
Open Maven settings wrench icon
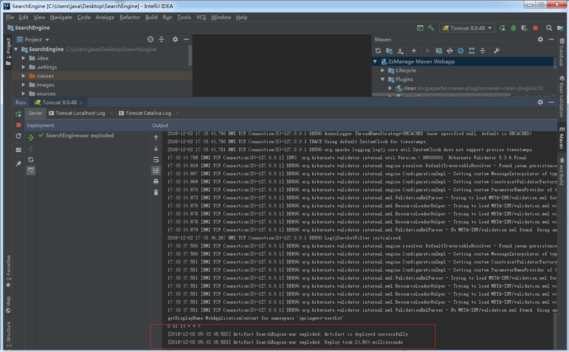point(496,51)
